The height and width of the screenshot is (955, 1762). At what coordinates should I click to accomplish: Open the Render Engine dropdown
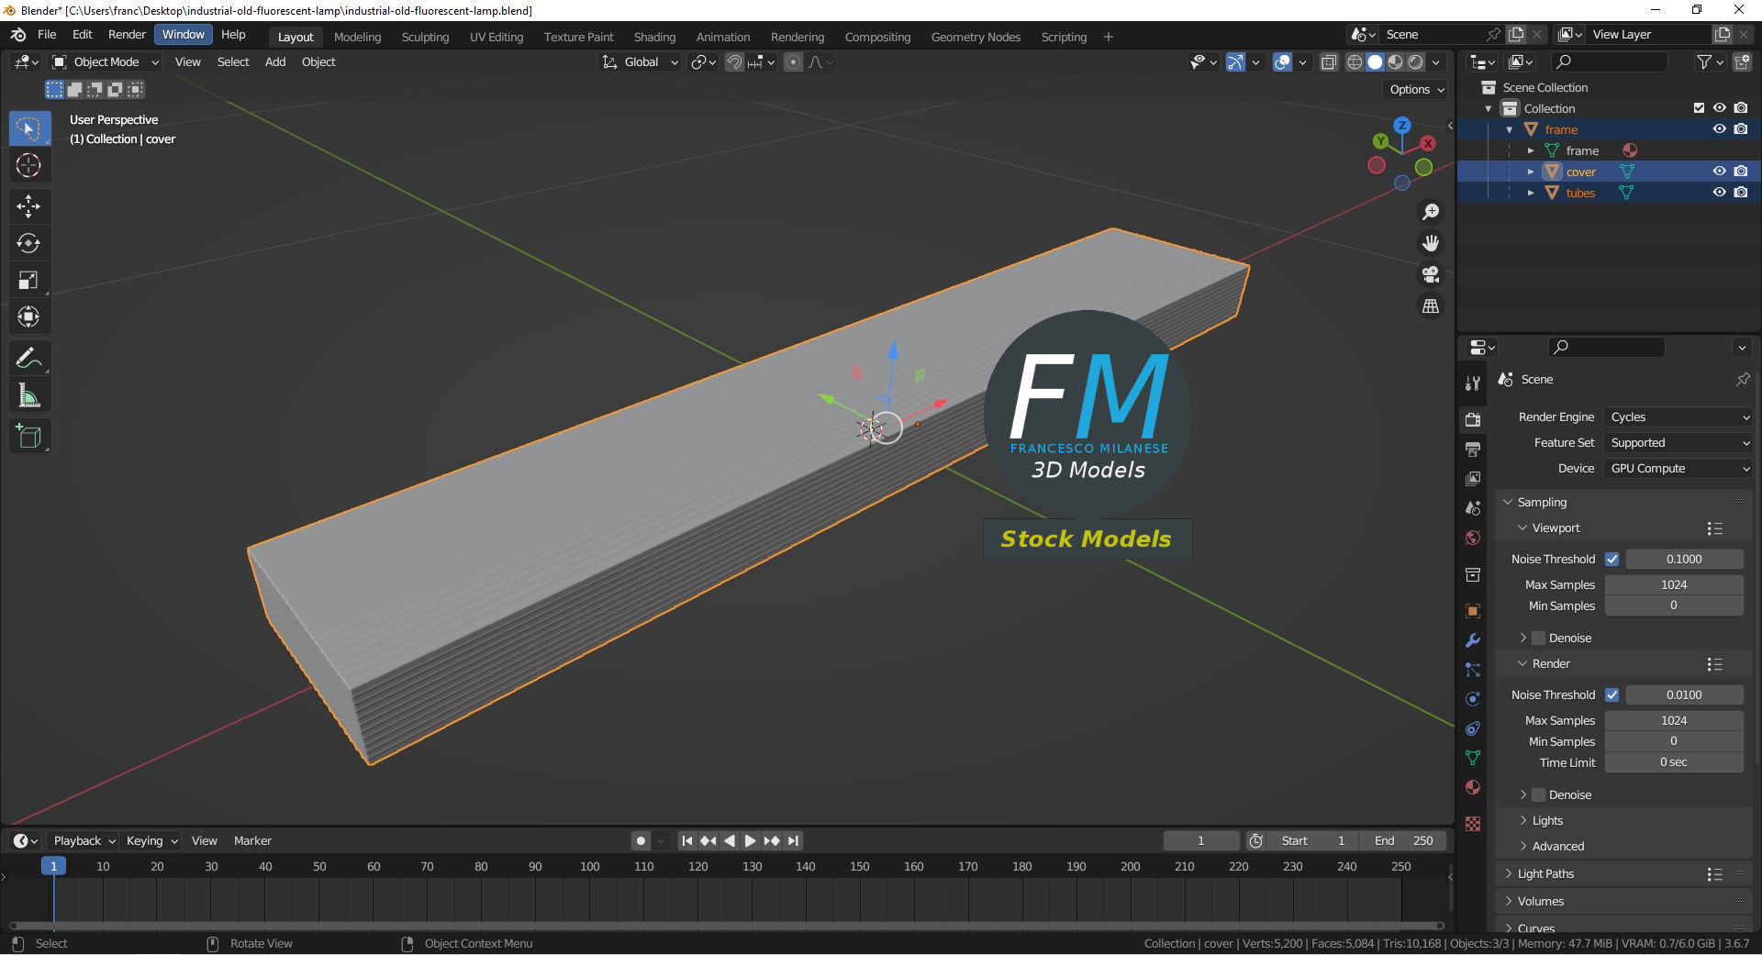[x=1678, y=416]
